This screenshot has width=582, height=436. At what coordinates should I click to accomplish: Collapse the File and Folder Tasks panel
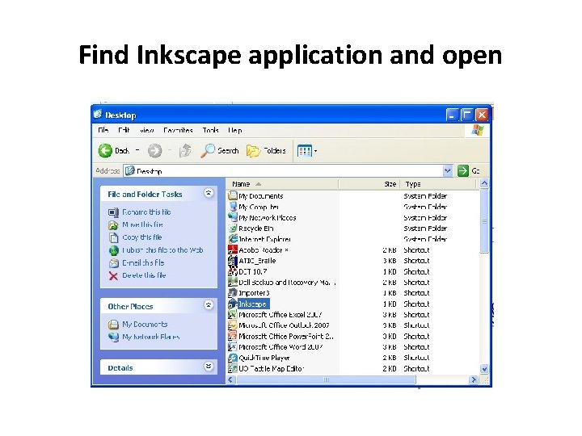tap(209, 193)
